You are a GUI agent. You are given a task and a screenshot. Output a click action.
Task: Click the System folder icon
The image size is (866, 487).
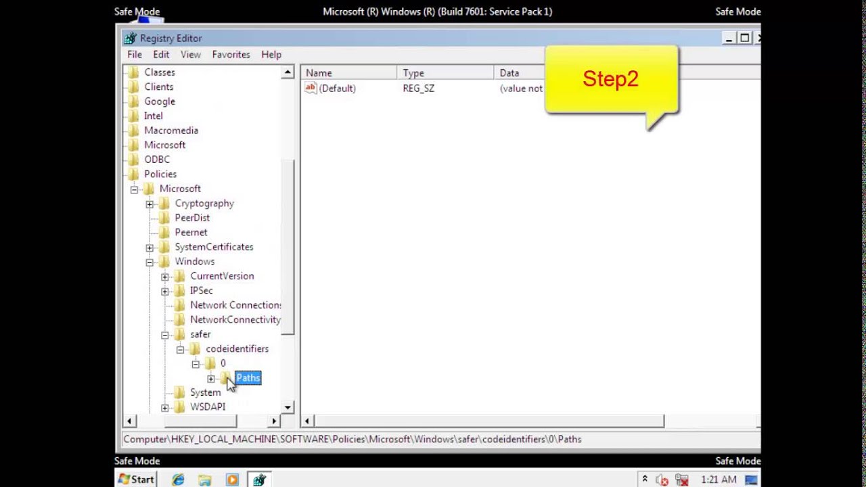point(179,392)
